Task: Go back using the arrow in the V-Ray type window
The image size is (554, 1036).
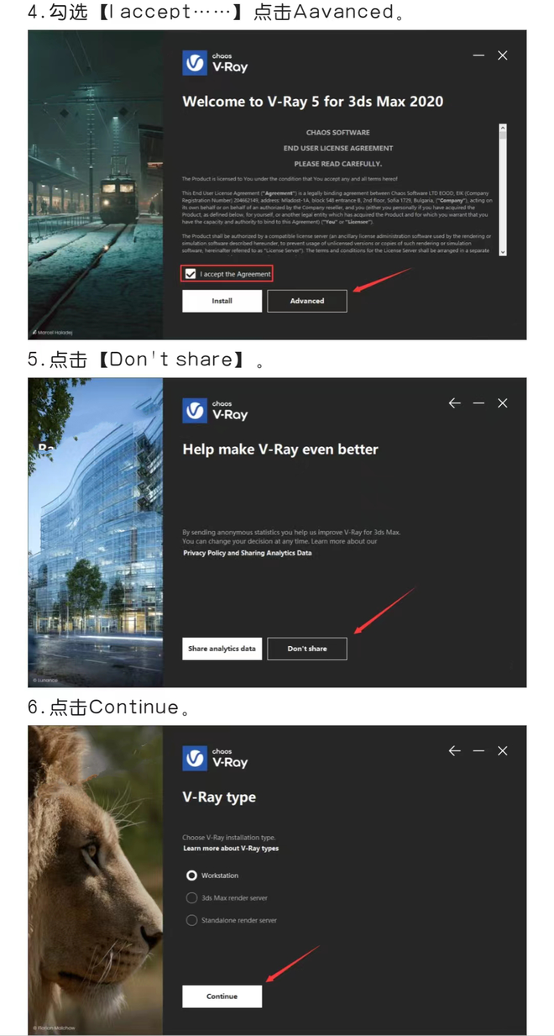Action: (455, 750)
